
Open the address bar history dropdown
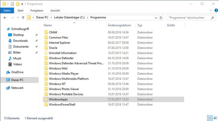156,18
